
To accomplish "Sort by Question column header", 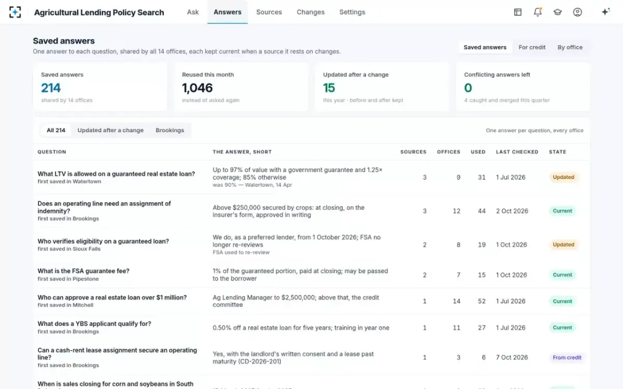I will 52,152.
